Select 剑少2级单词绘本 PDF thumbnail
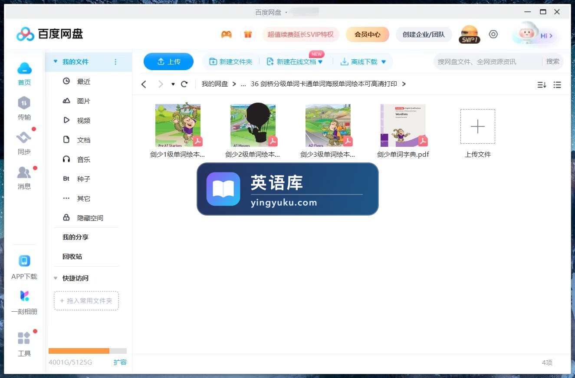The image size is (575, 378). click(x=253, y=125)
